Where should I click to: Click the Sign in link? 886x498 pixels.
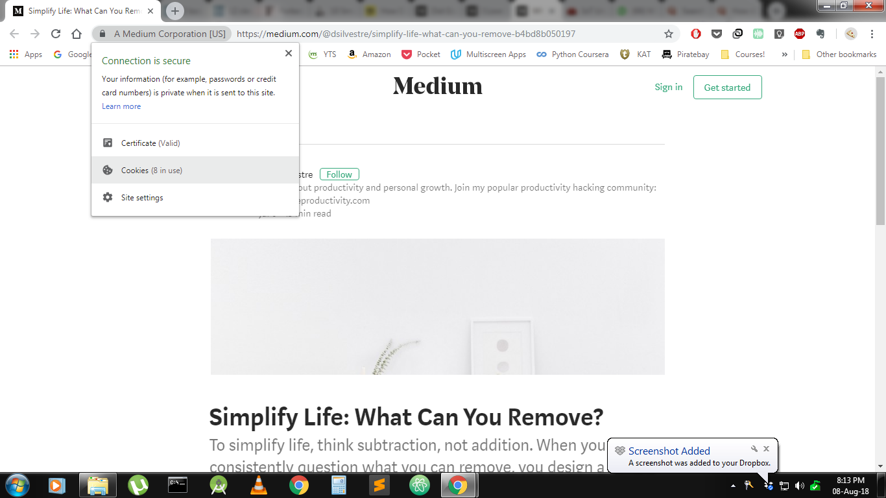[x=669, y=87]
